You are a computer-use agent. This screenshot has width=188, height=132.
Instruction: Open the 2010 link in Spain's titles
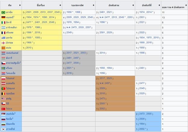[x=29, y=48]
